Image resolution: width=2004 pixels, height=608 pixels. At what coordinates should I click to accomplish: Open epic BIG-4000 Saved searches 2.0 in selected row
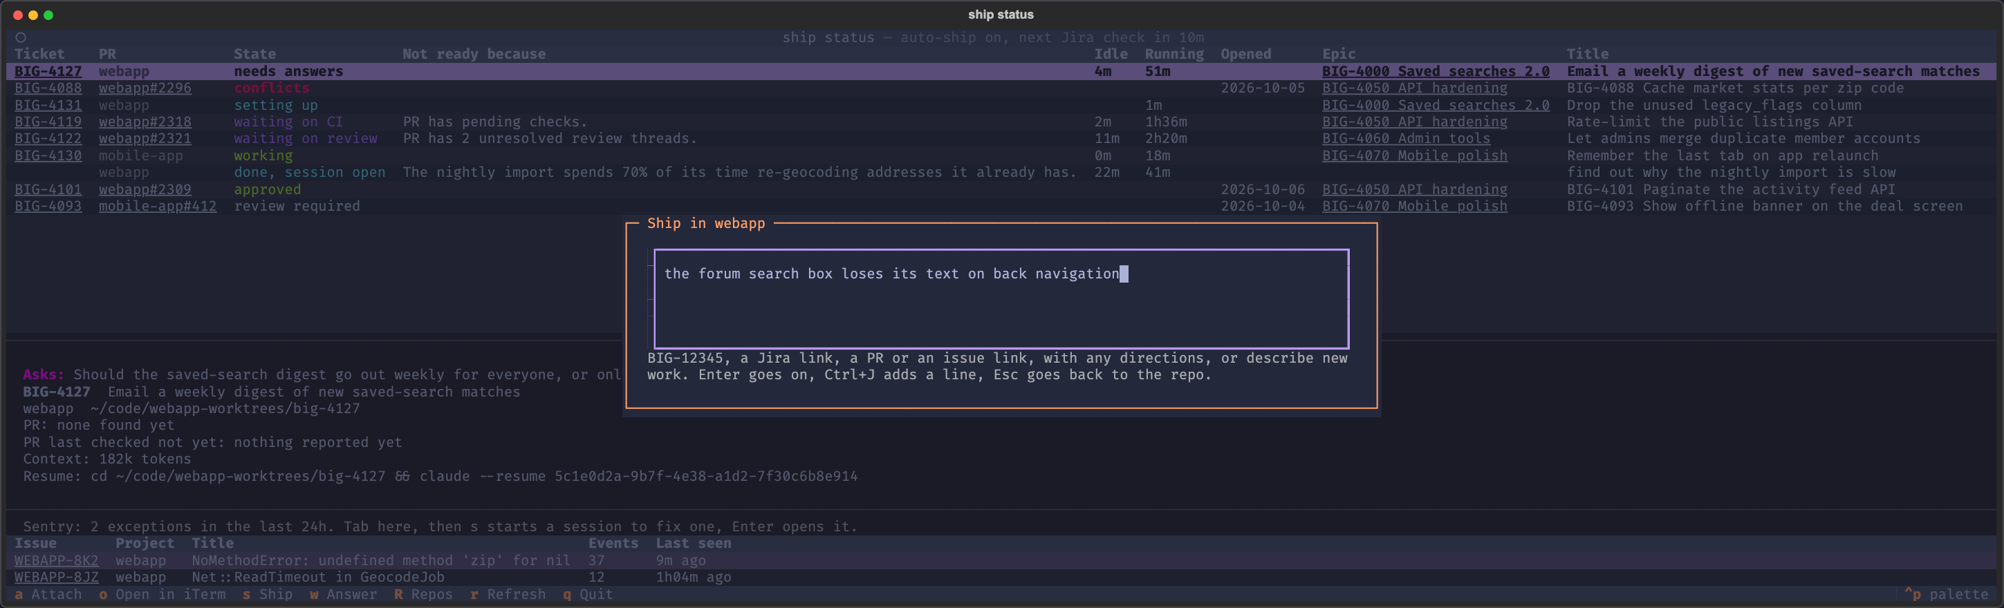click(x=1436, y=72)
